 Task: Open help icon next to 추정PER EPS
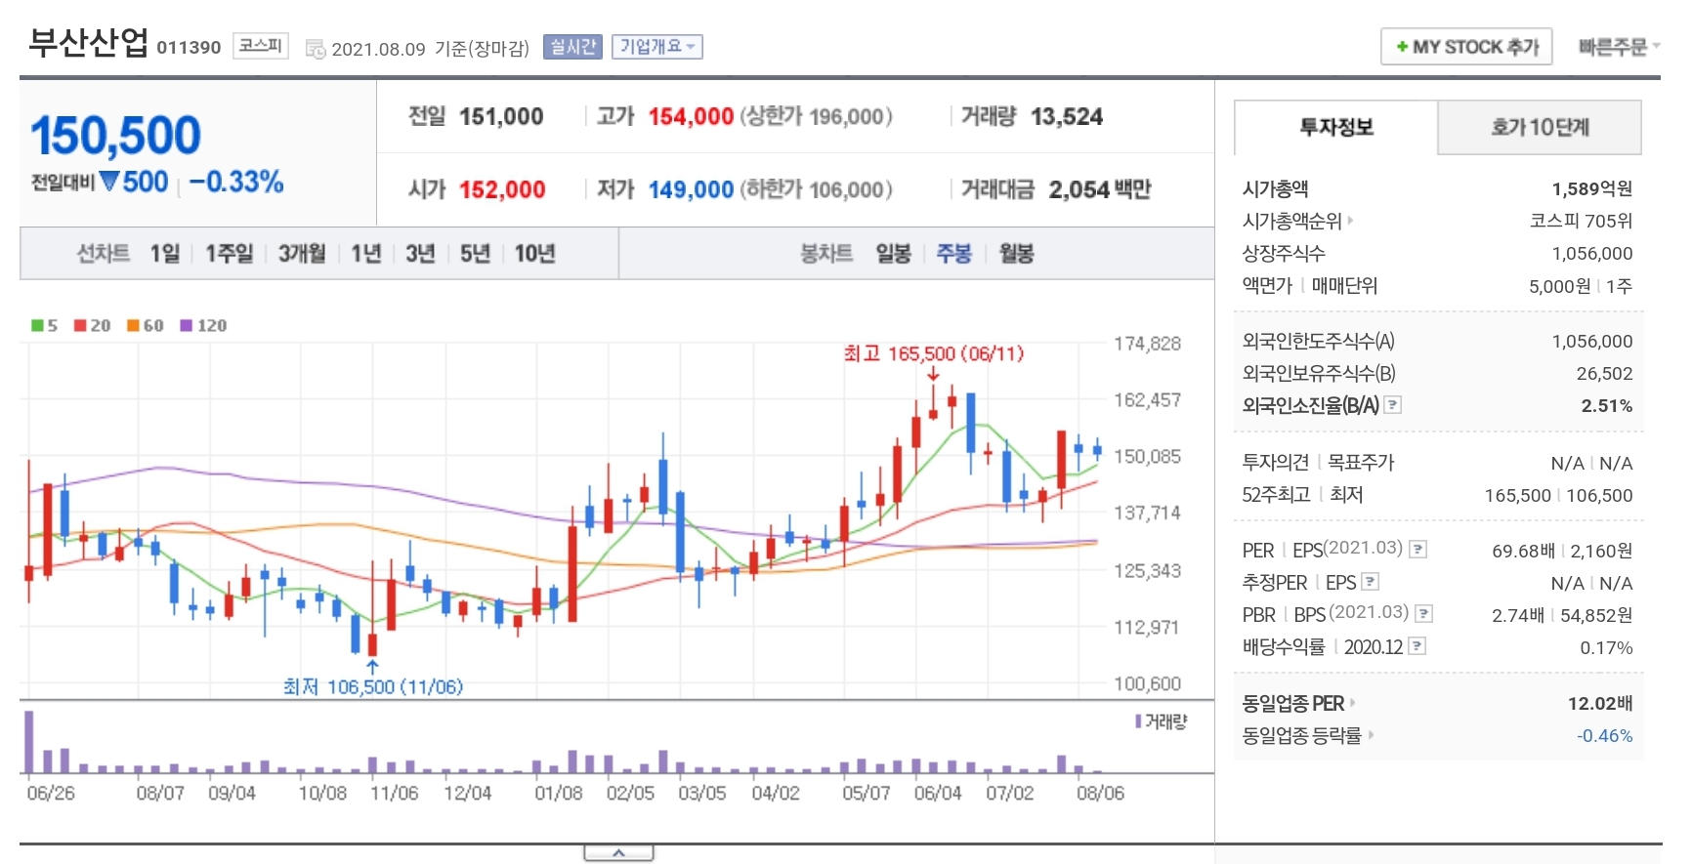(1371, 582)
